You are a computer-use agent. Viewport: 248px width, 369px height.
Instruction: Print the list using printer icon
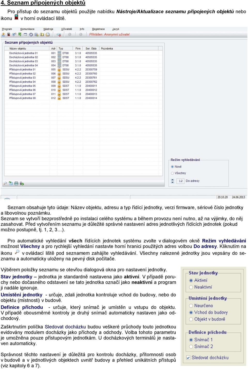(x=16, y=183)
